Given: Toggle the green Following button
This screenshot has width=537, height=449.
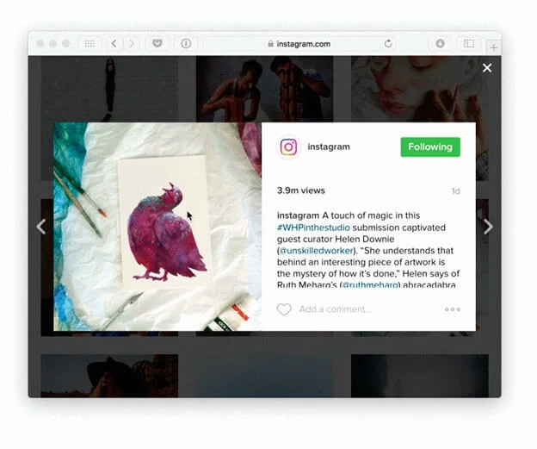Looking at the screenshot, I should click(x=430, y=147).
